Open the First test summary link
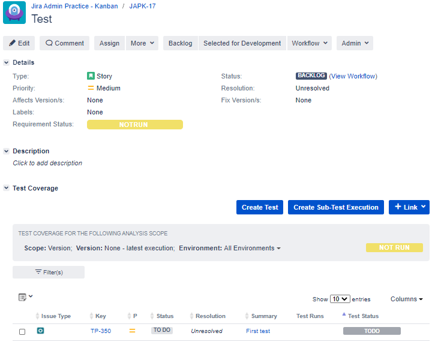The image size is (438, 342). pyautogui.click(x=258, y=331)
